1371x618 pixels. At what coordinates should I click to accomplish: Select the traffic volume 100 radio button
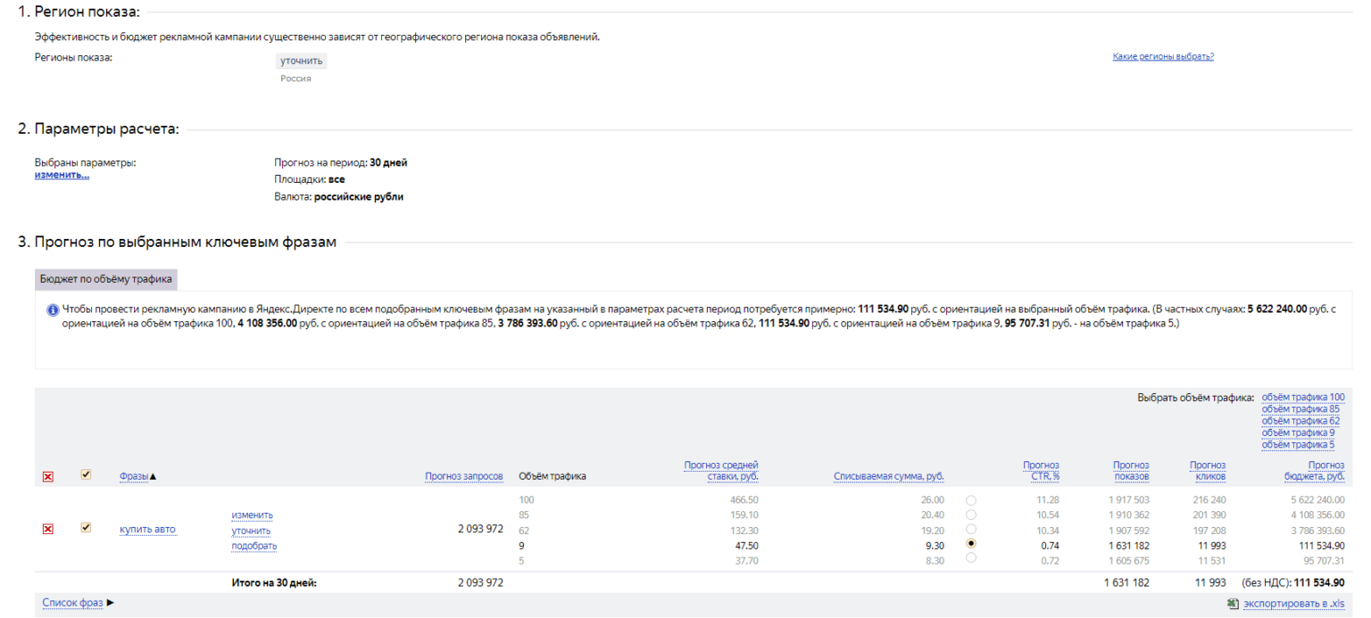[x=971, y=501]
